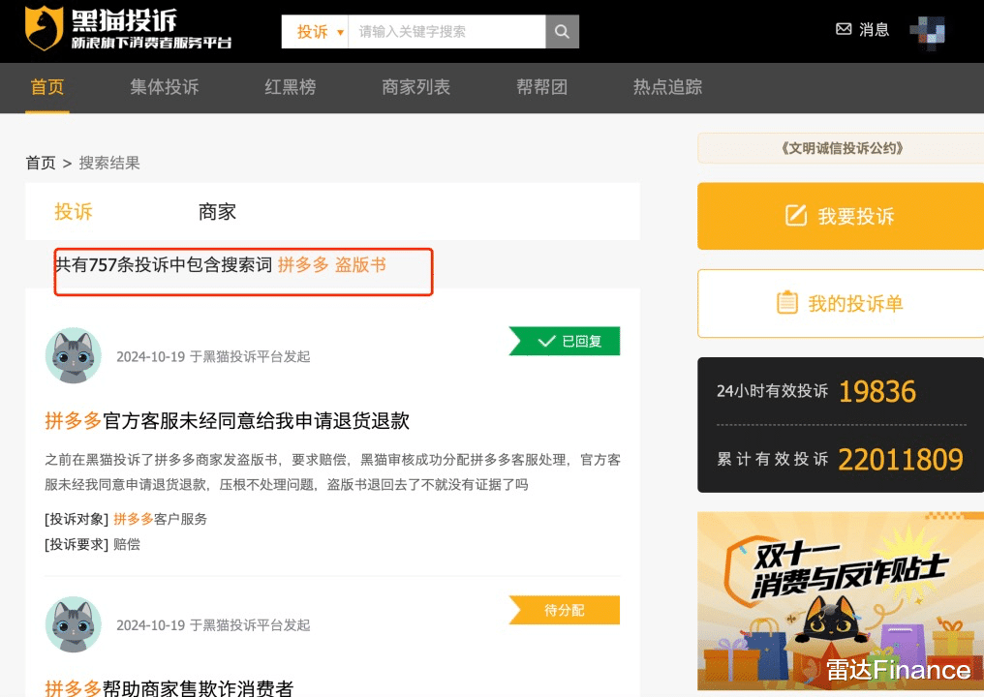Click the 我的投诉单 button
Screen dimensions: 984x697
pyautogui.click(x=841, y=303)
